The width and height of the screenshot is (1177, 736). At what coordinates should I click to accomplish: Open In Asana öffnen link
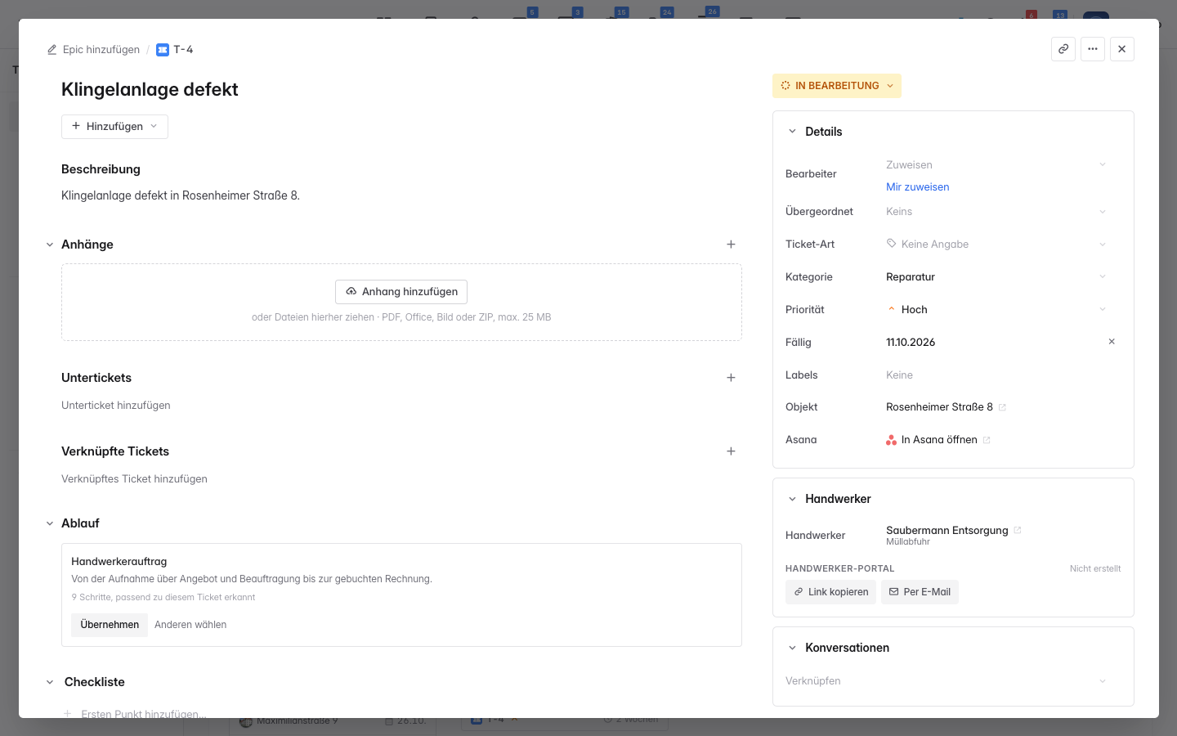coord(939,440)
